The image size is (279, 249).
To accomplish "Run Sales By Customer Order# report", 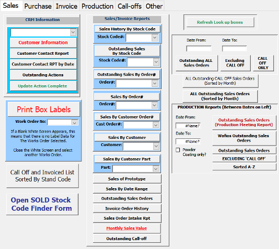I will point(127,117).
